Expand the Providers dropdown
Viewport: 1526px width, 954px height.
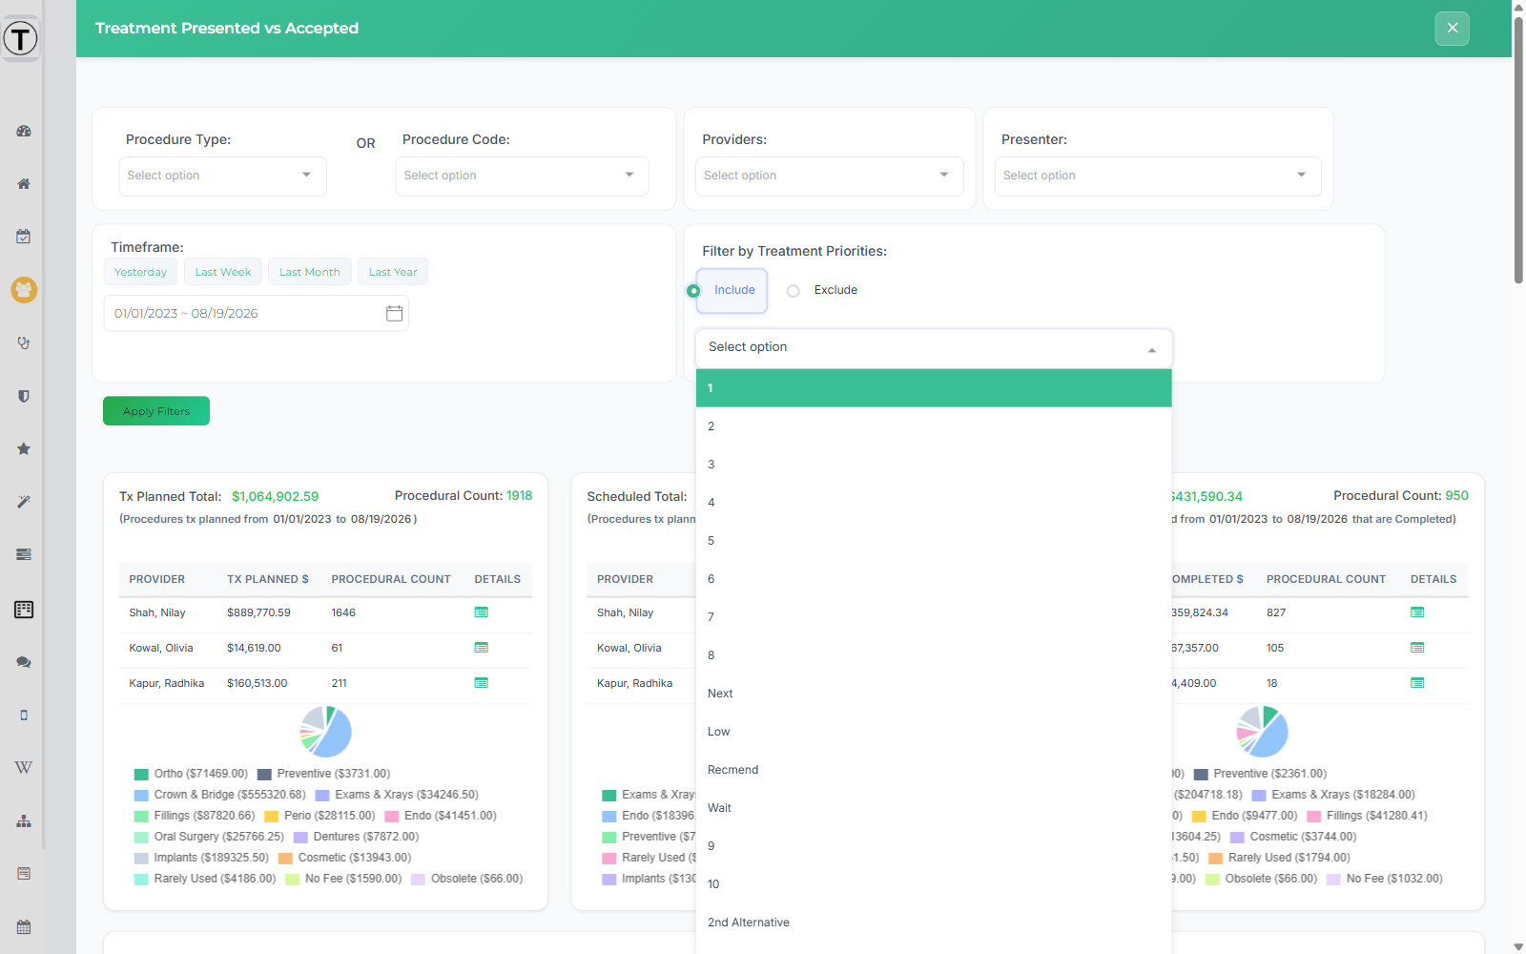tap(829, 176)
